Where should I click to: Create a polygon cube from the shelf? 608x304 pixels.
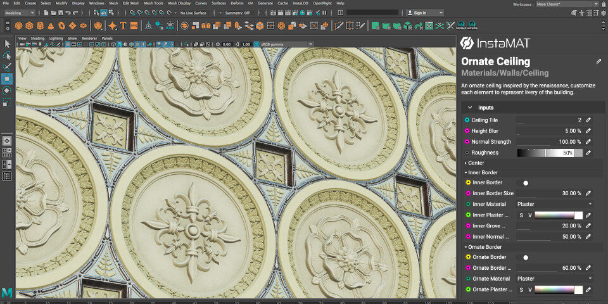pos(29,26)
